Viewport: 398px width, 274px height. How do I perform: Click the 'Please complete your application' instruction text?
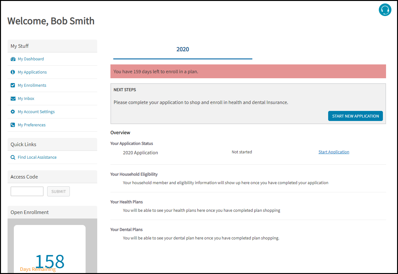(x=201, y=102)
